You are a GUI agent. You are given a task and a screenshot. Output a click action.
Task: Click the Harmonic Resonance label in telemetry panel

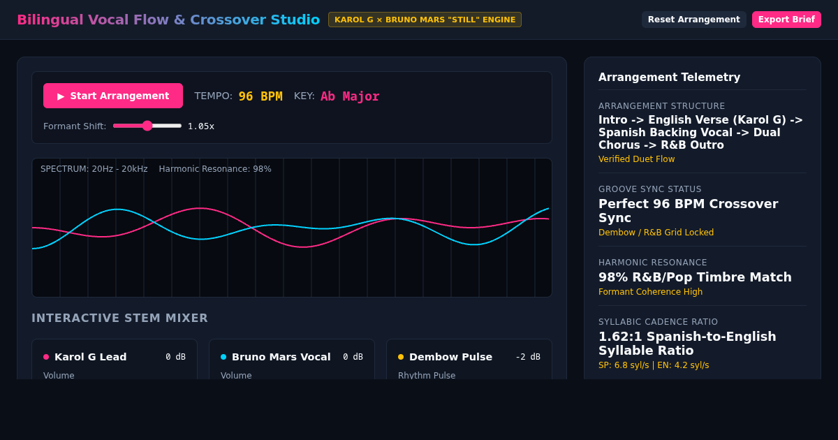[x=653, y=263]
